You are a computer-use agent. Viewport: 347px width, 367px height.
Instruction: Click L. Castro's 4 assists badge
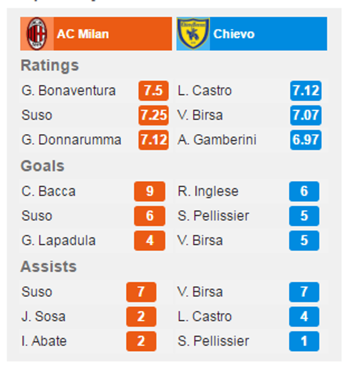tap(304, 317)
